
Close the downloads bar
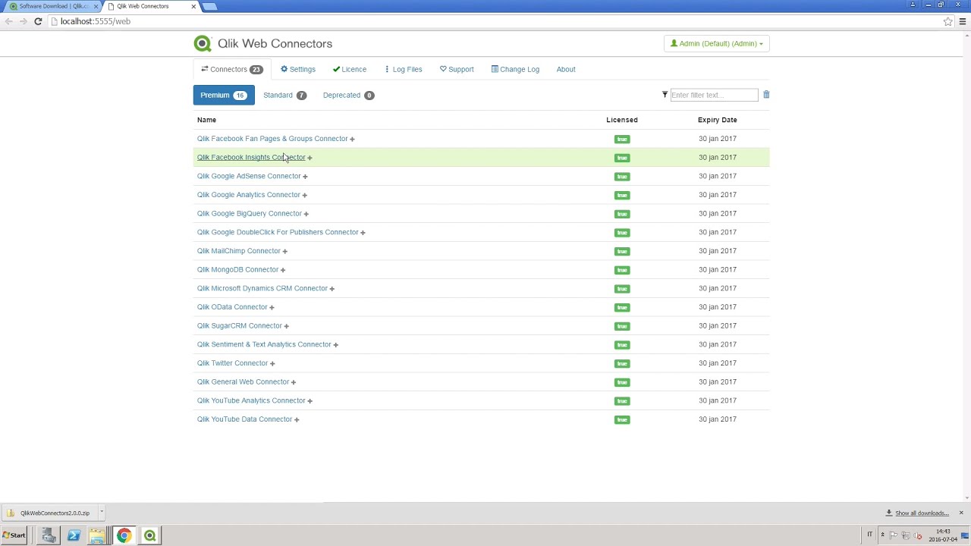[x=961, y=513]
